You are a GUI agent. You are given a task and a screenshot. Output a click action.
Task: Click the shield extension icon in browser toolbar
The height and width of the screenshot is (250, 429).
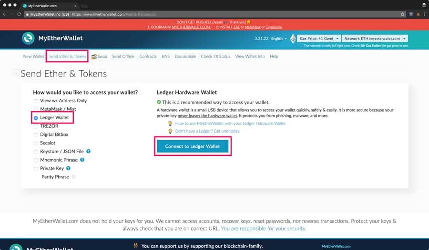(x=411, y=14)
